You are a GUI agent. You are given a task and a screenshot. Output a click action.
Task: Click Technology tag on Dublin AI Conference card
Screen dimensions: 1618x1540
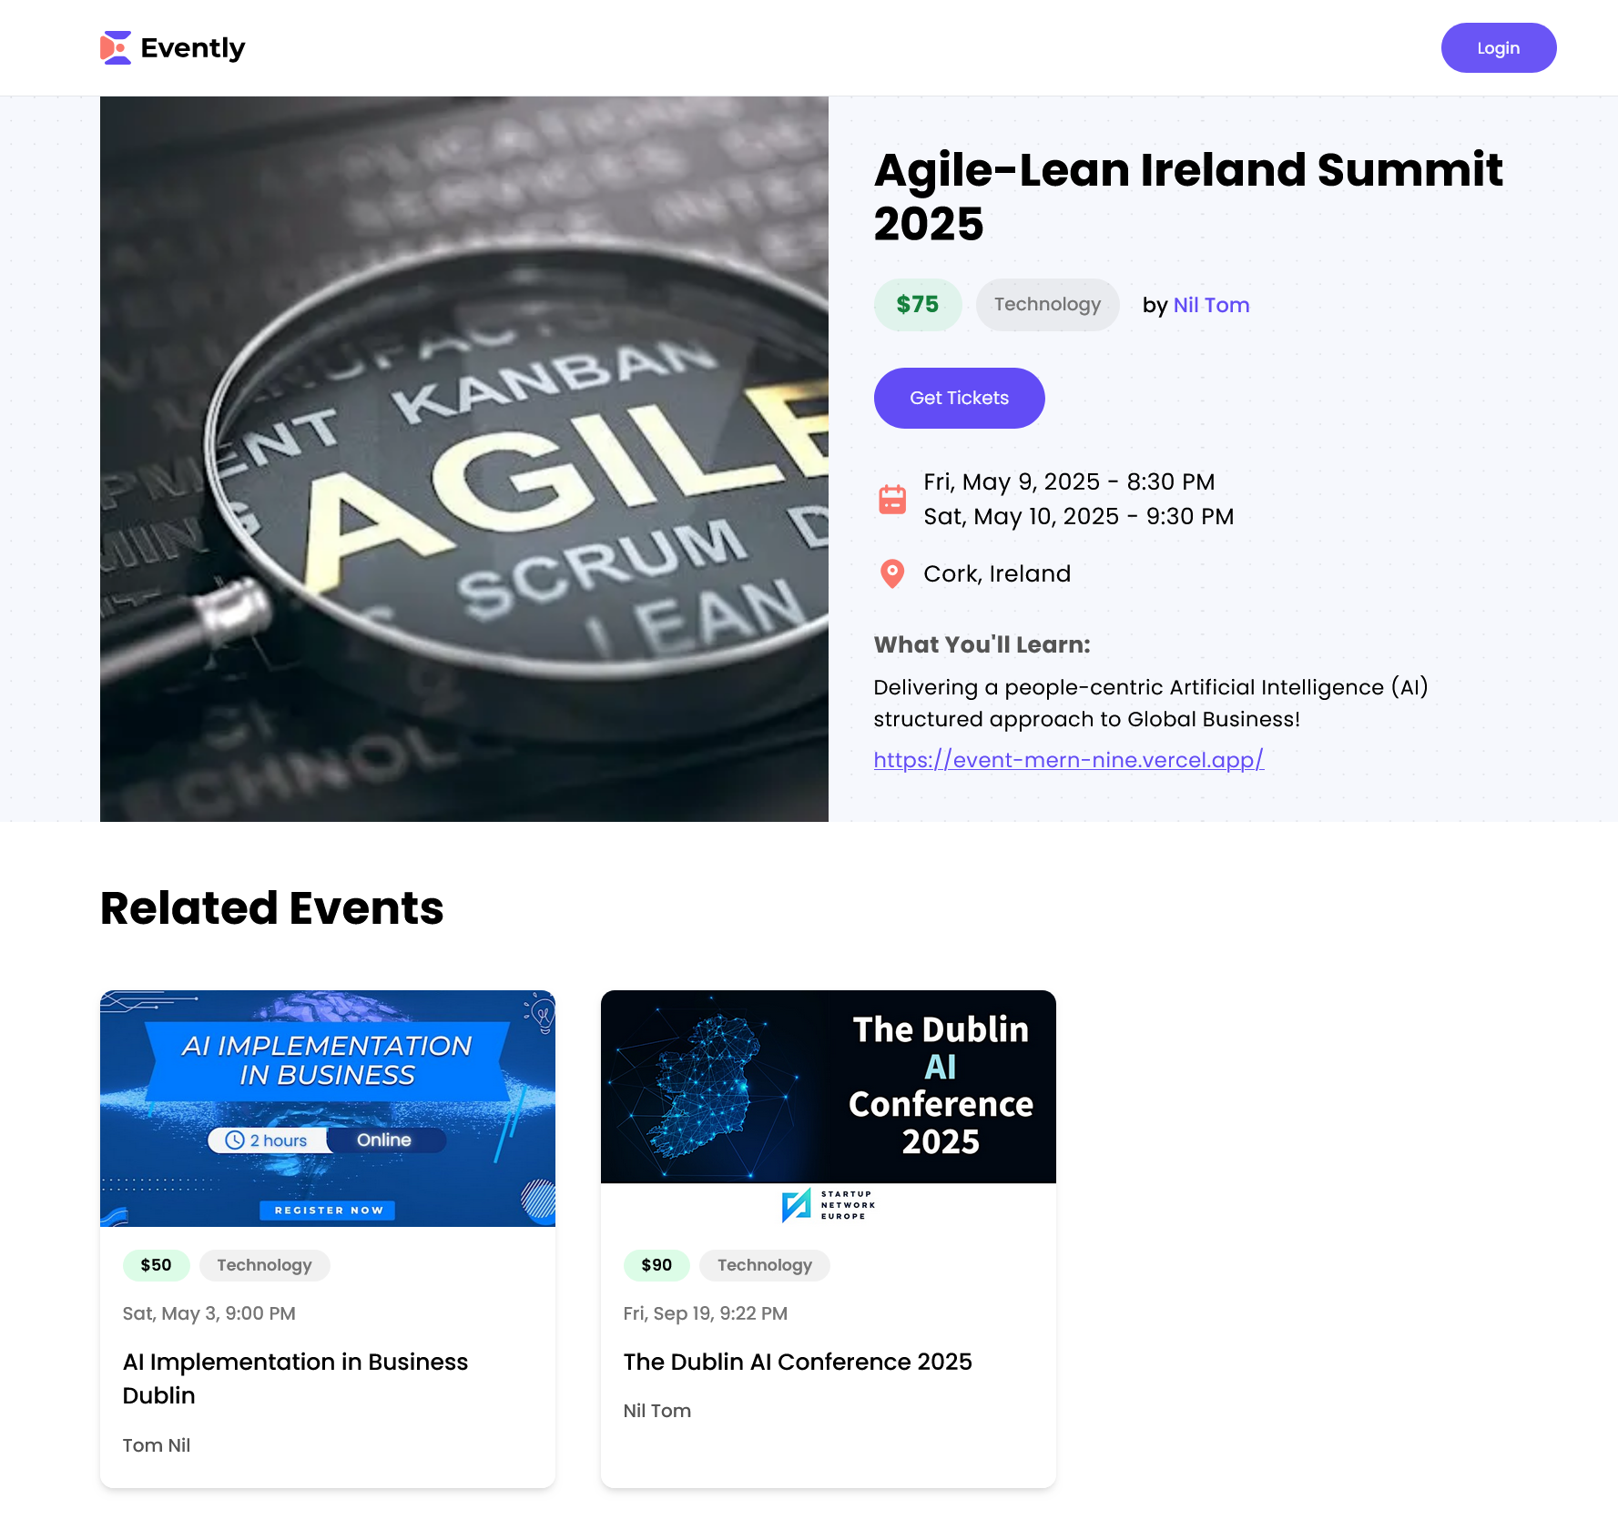coord(764,1265)
